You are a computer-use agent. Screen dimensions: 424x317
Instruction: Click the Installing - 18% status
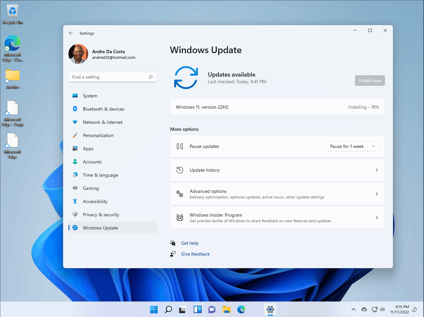[x=364, y=107]
